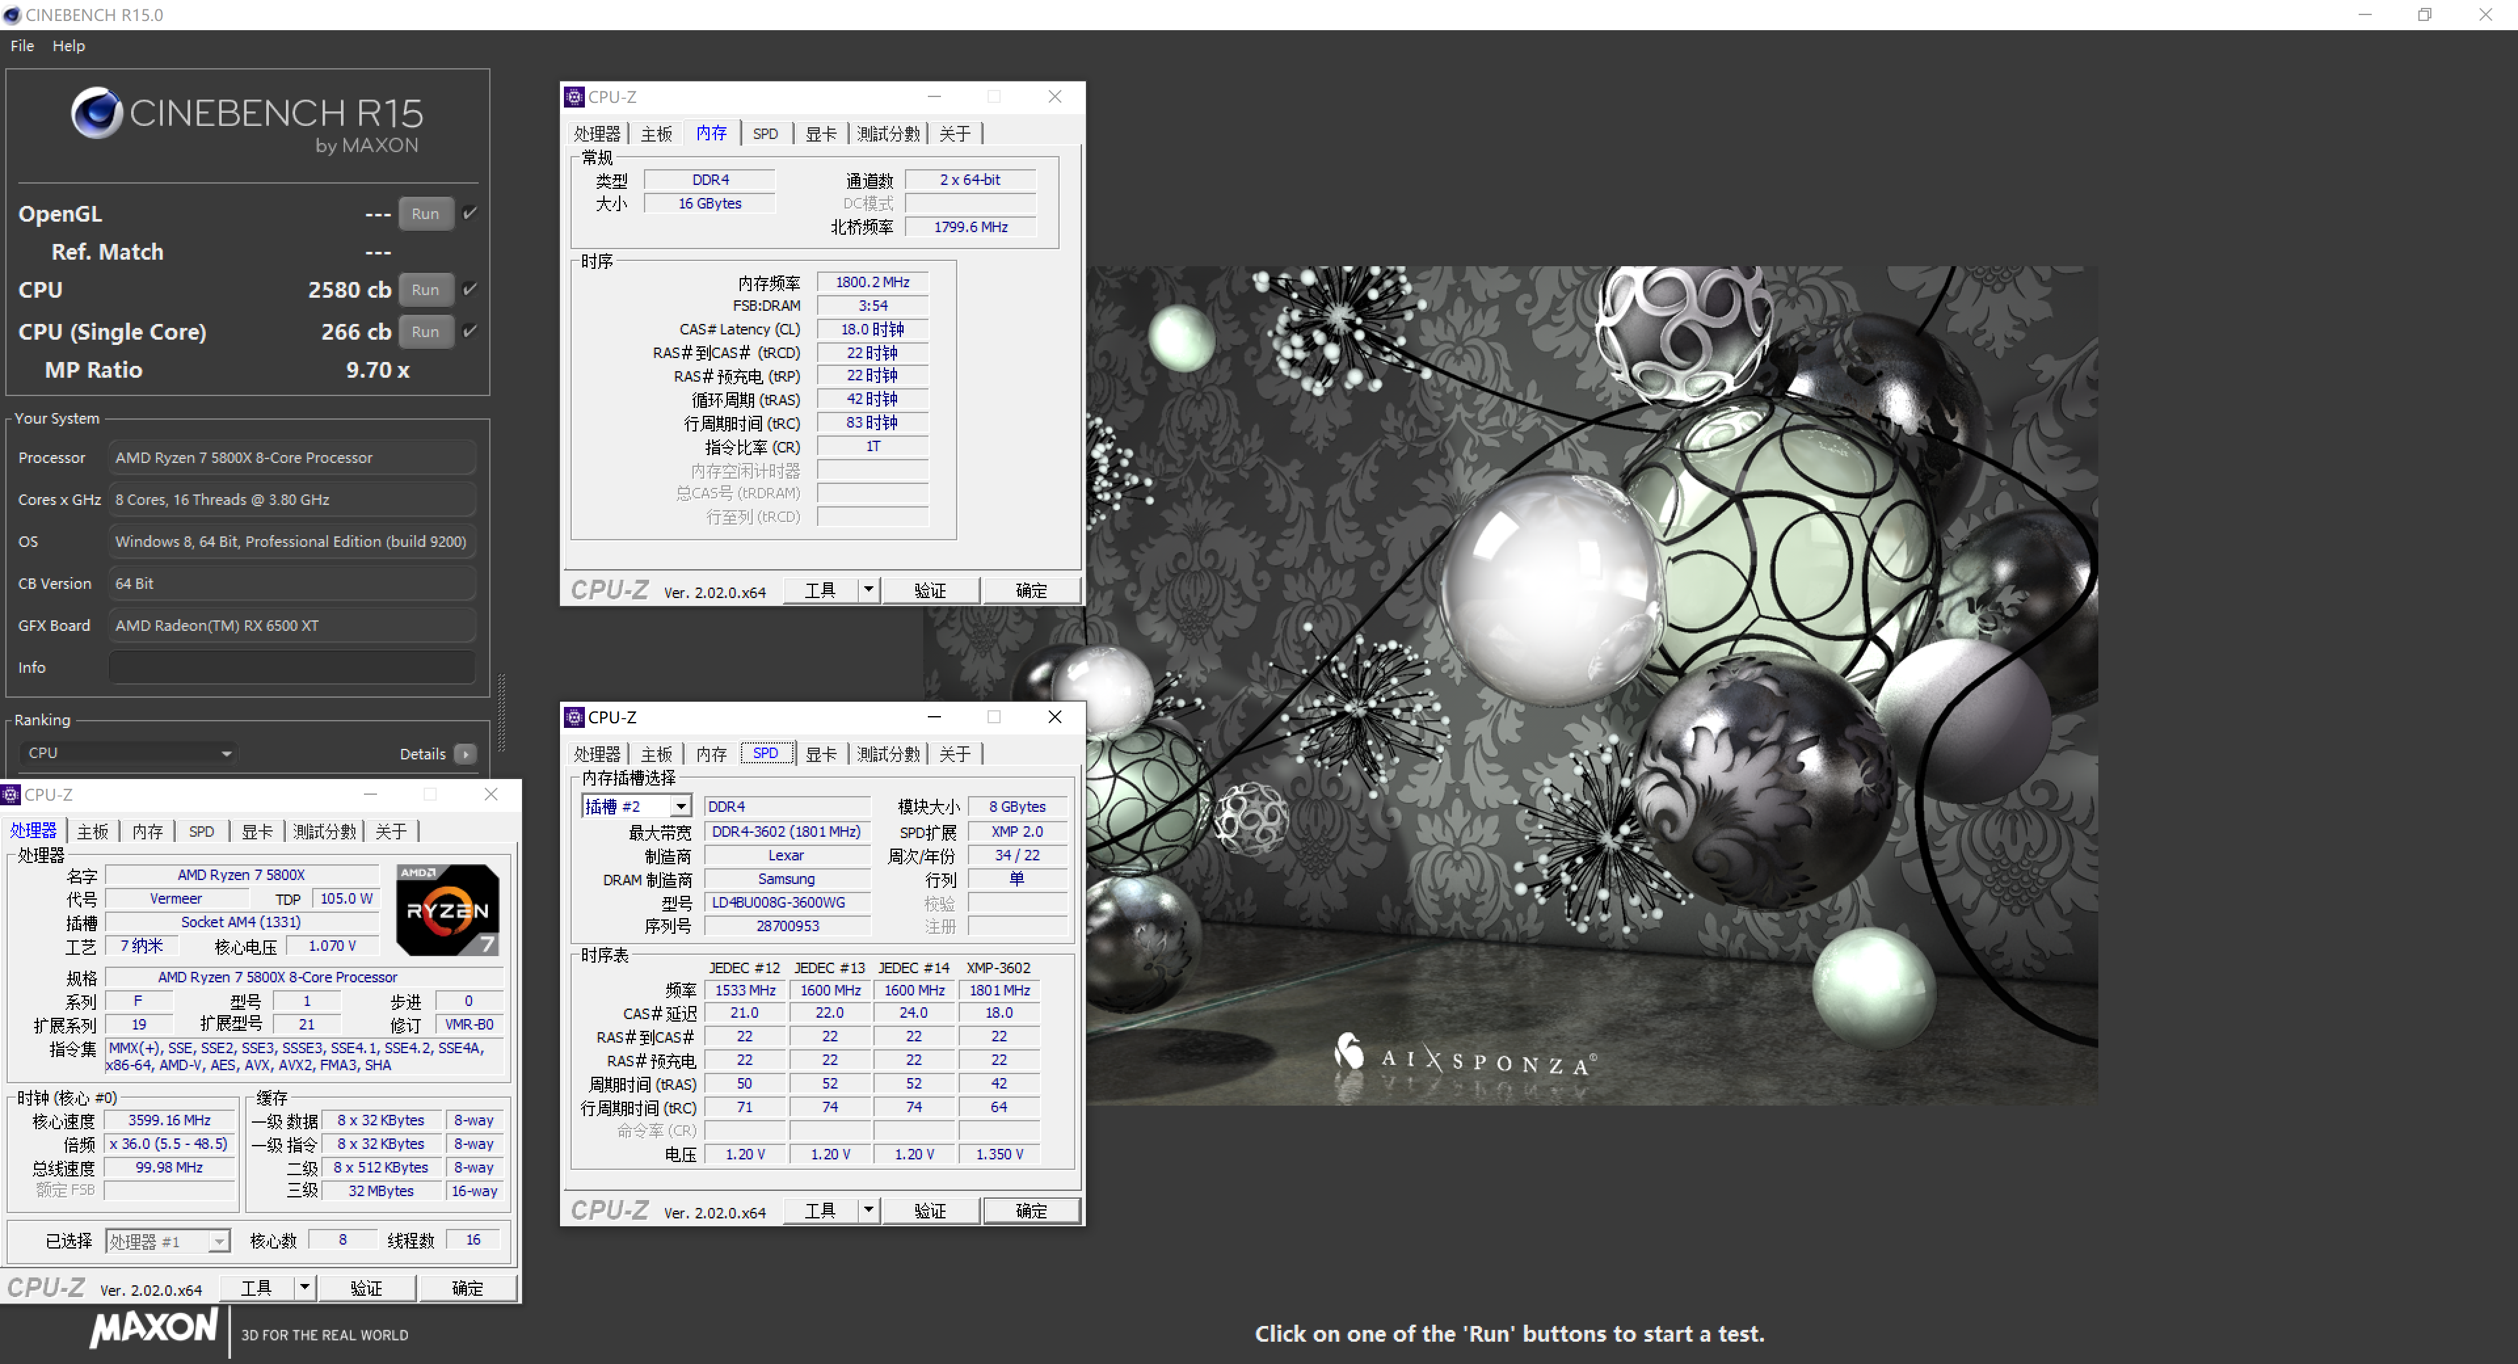The height and width of the screenshot is (1364, 2518).
Task: Toggle the CPU test checkbox
Action: (470, 289)
